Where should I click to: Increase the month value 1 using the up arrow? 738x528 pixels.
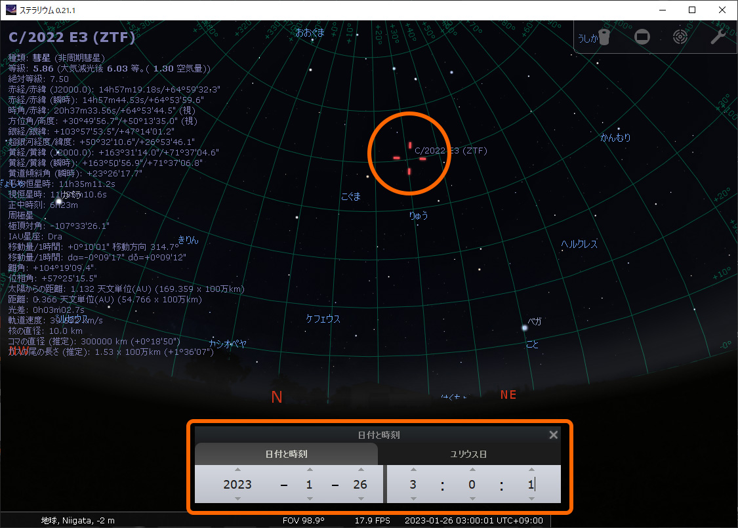point(310,469)
